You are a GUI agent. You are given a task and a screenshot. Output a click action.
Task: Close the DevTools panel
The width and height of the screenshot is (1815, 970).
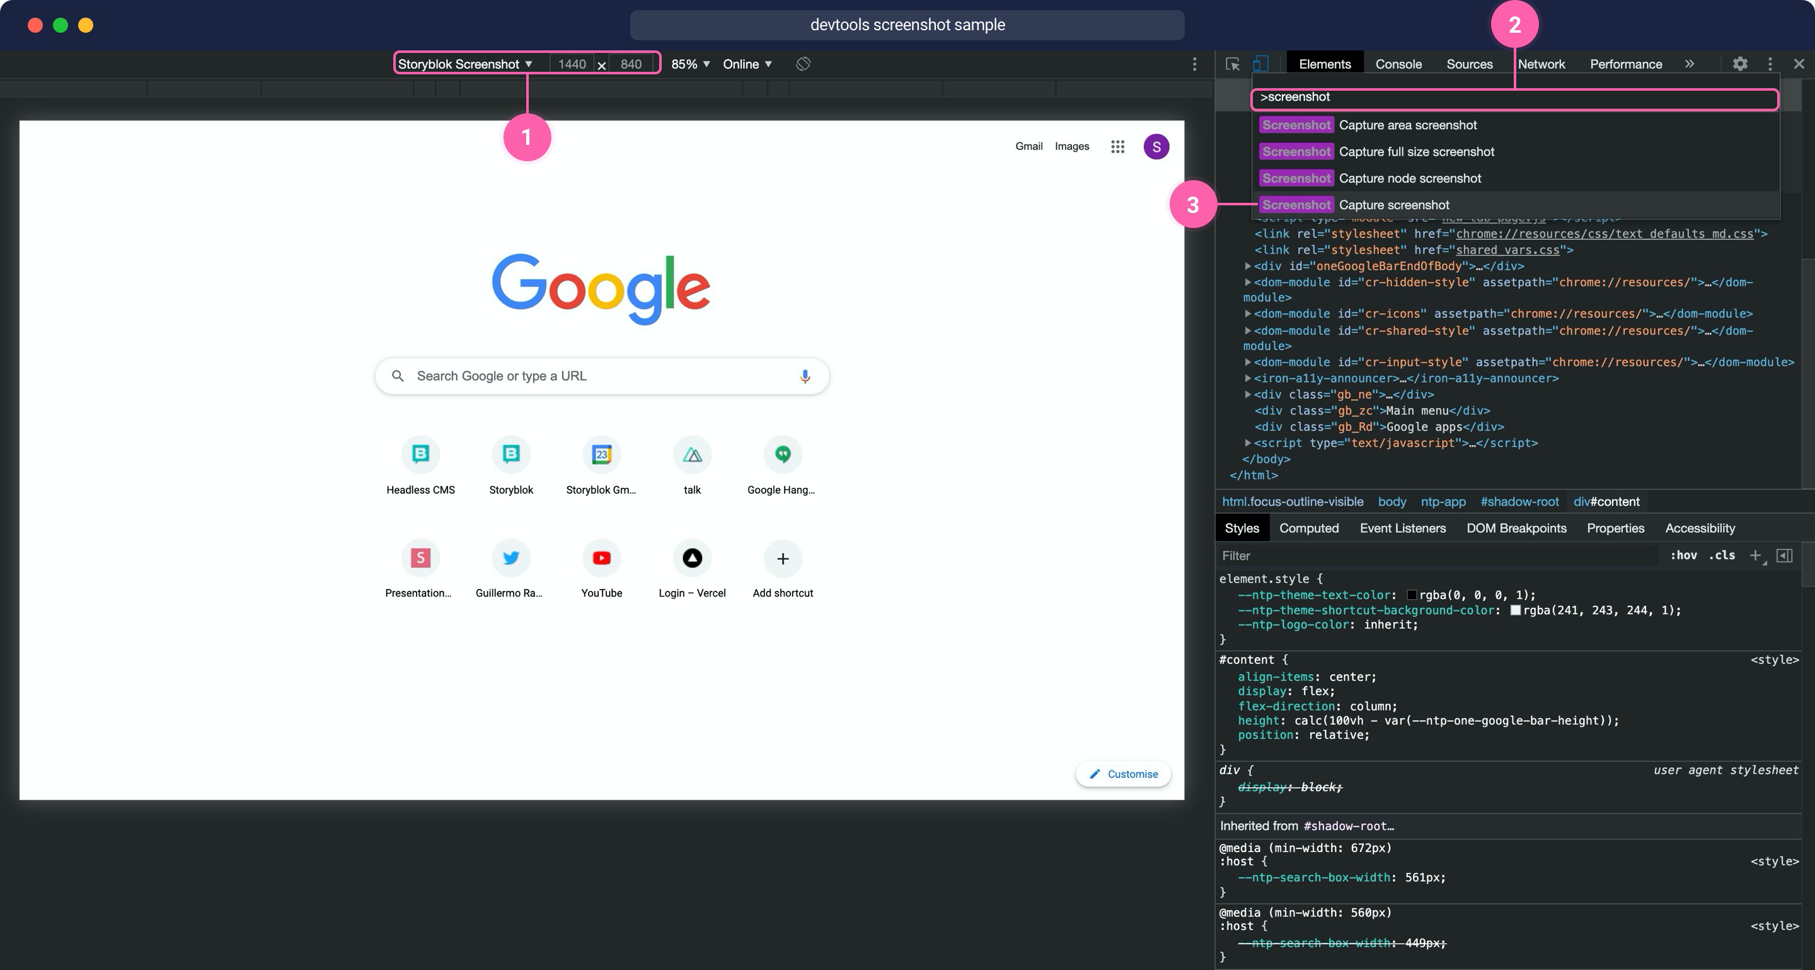click(x=1799, y=64)
